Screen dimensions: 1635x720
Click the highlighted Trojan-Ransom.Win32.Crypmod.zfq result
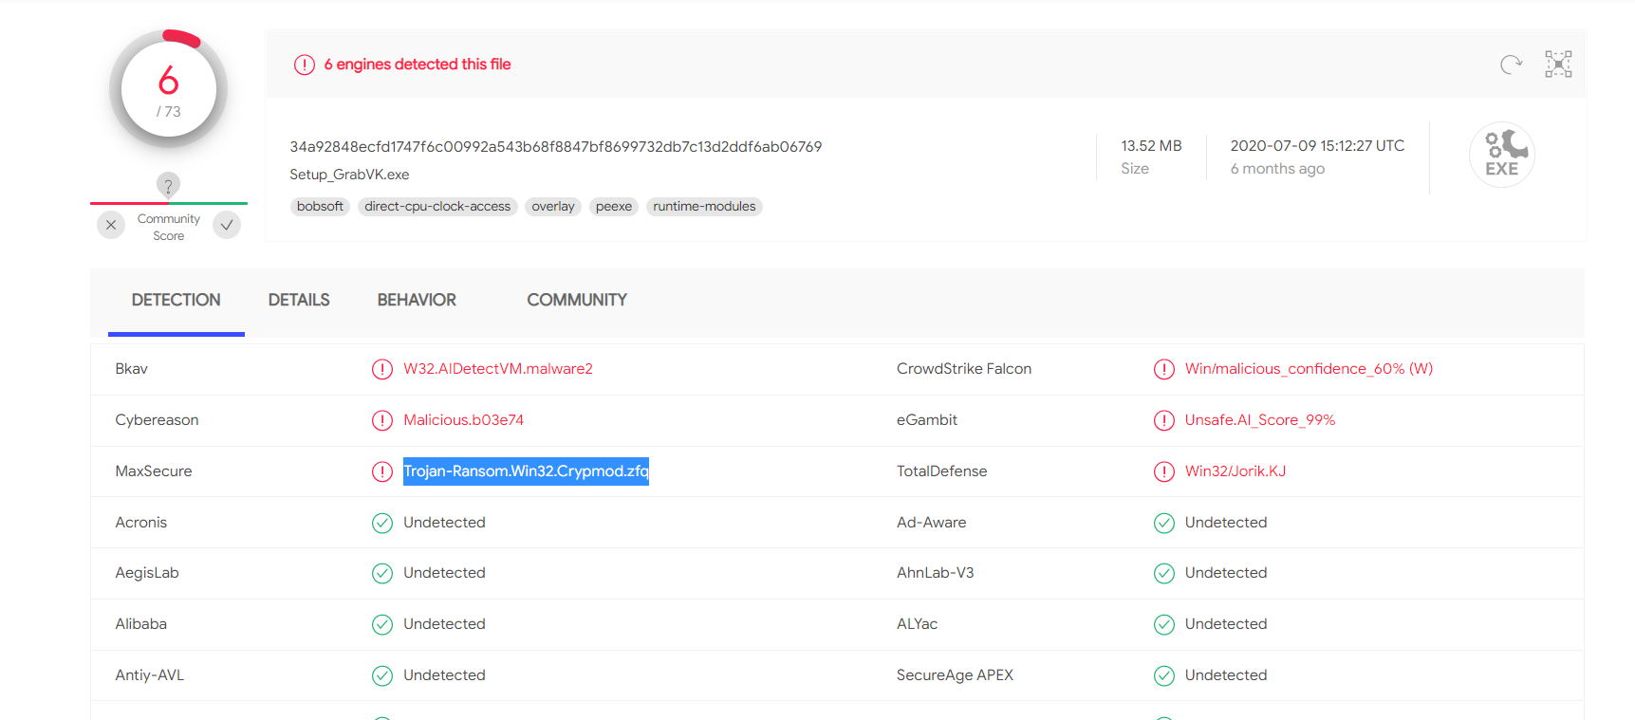tap(526, 471)
